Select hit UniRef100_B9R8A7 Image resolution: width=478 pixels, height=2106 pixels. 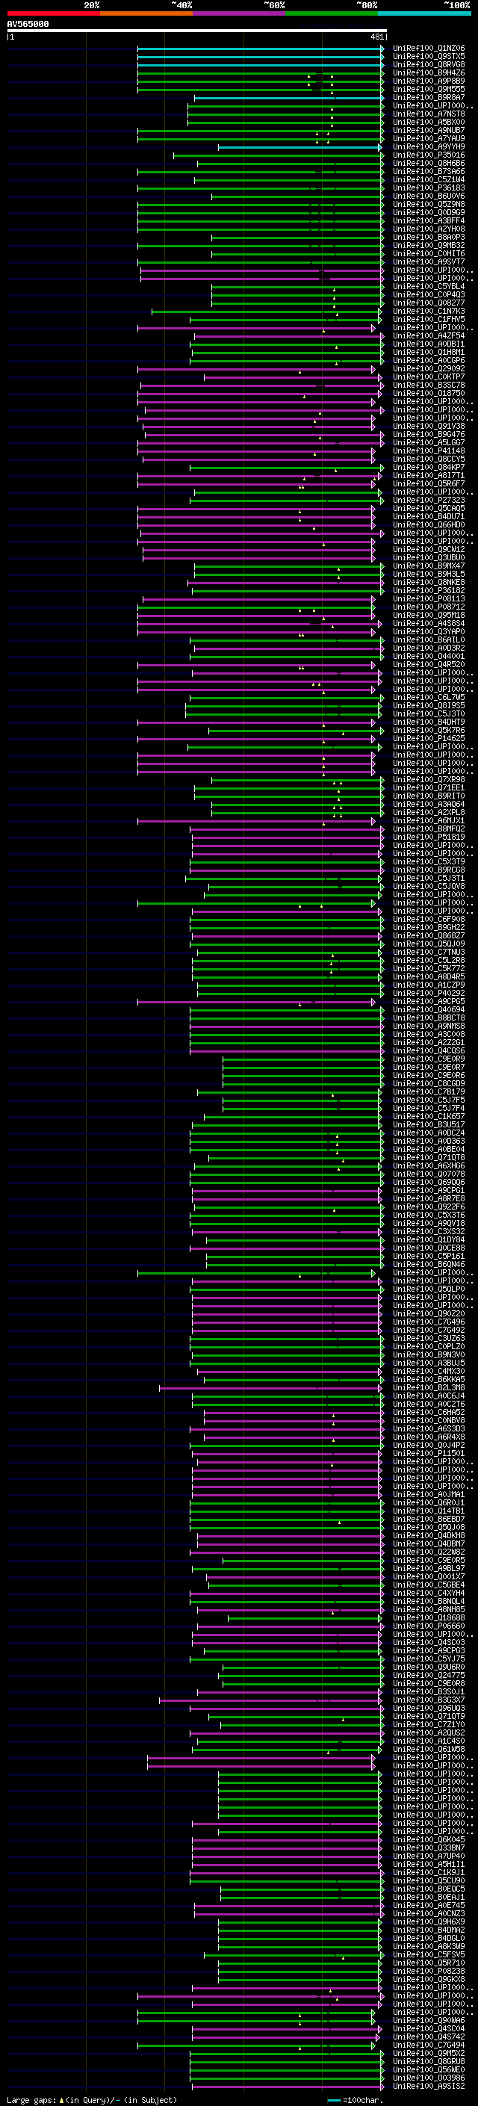[x=428, y=97]
